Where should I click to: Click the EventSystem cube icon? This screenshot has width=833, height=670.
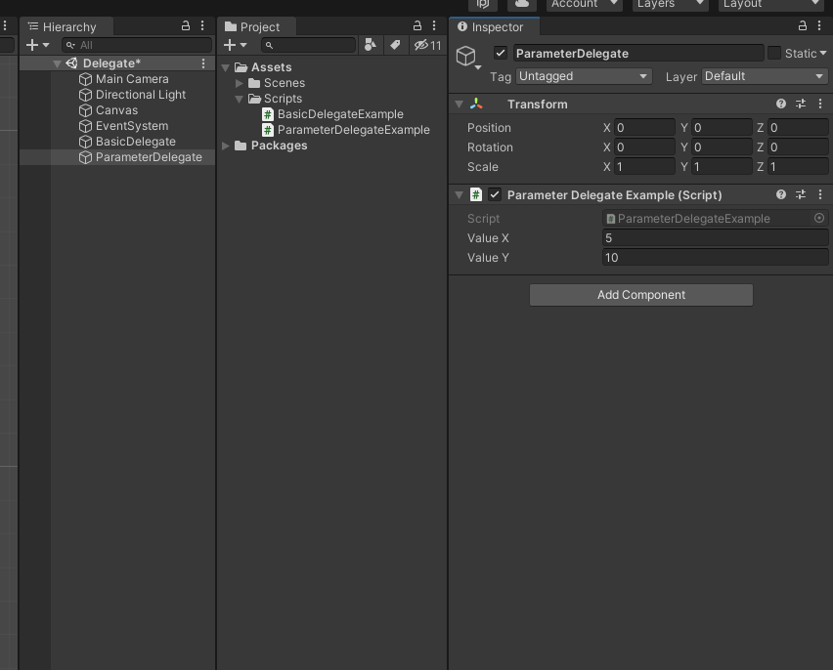coord(85,126)
